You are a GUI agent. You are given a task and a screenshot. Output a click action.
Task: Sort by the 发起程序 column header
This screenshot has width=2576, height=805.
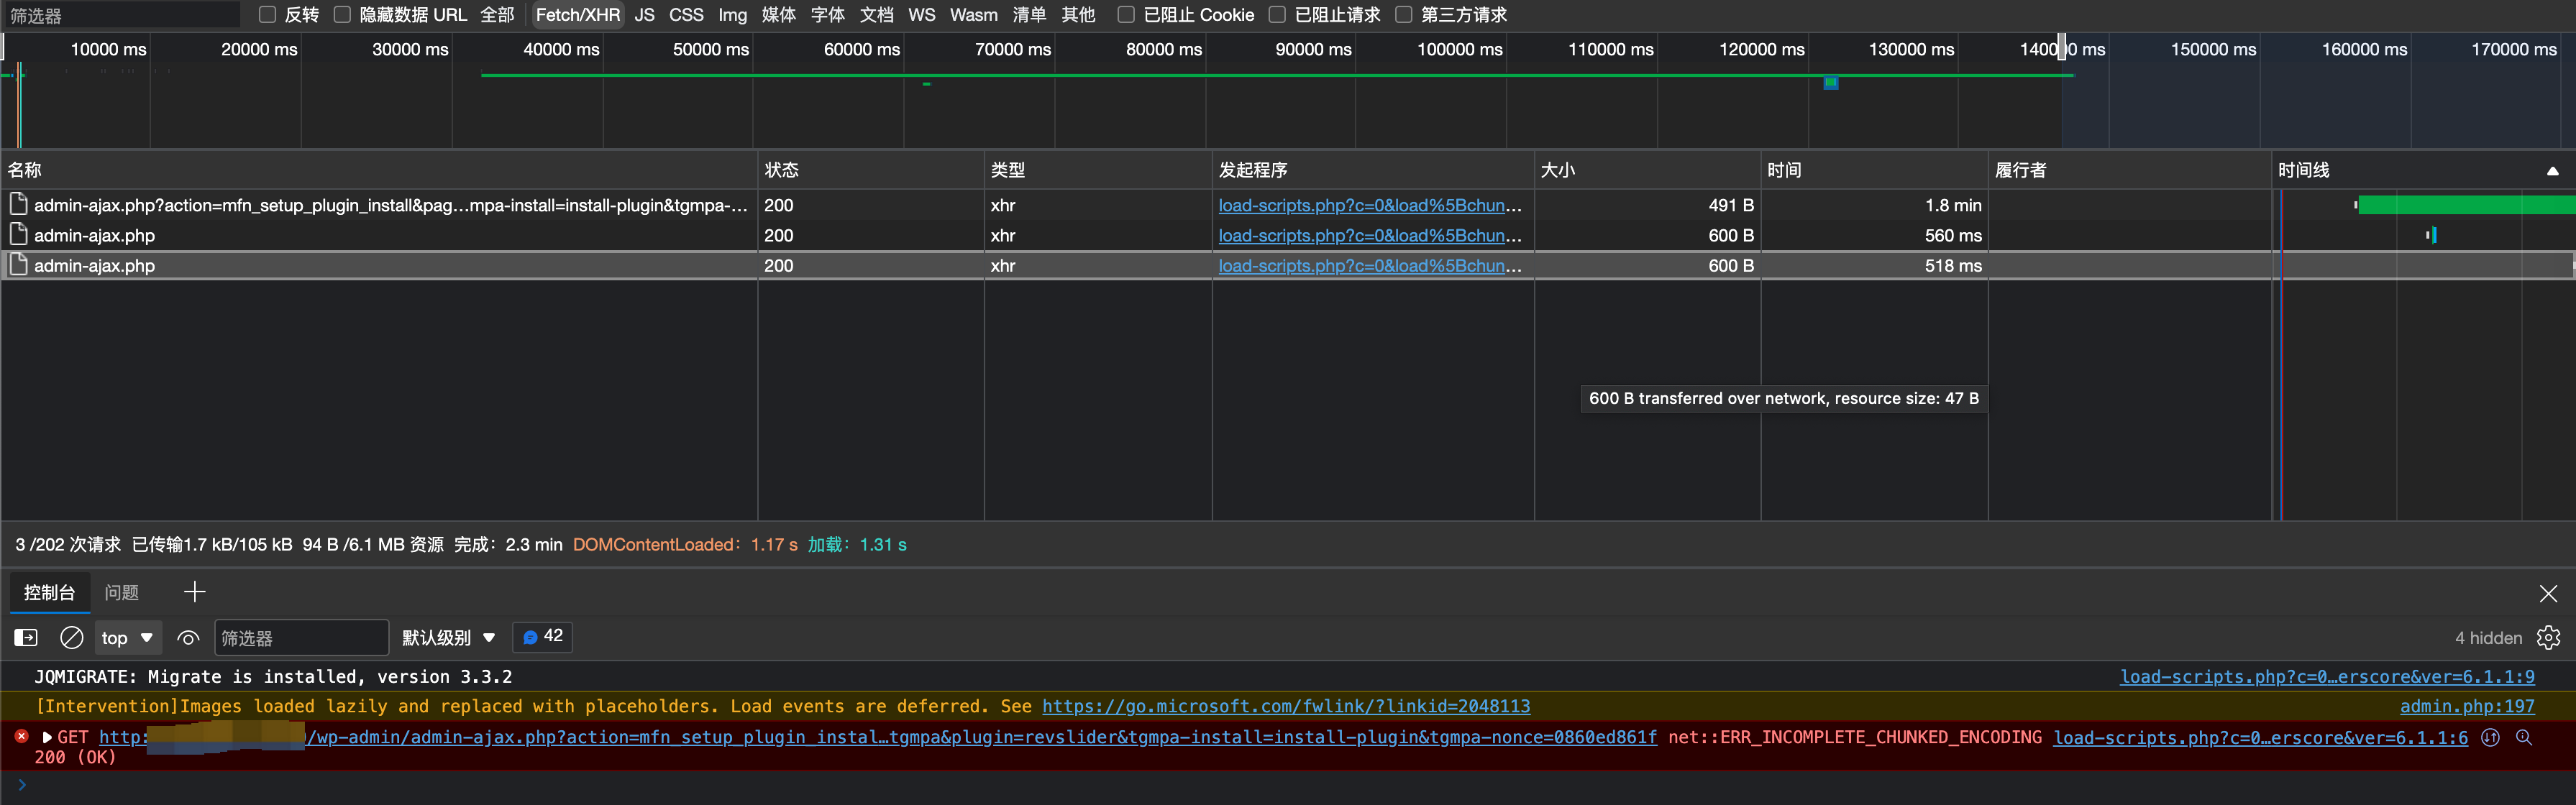1372,170
